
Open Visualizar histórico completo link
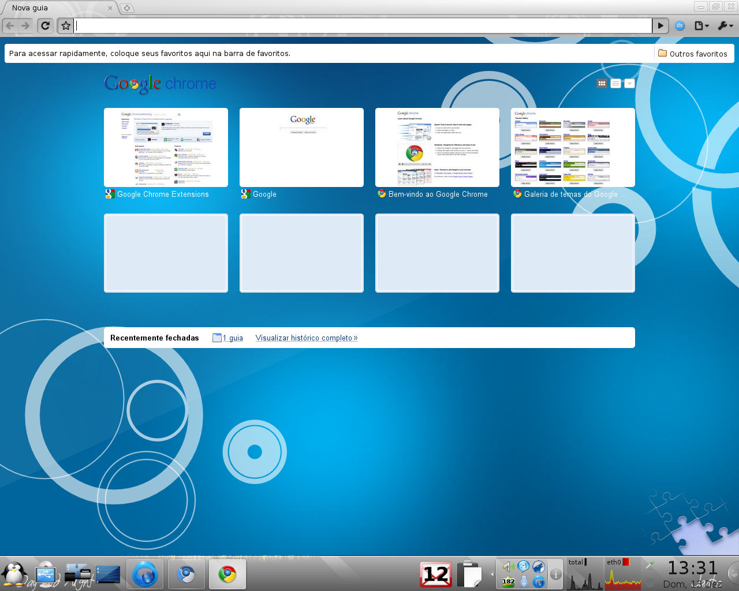point(307,338)
